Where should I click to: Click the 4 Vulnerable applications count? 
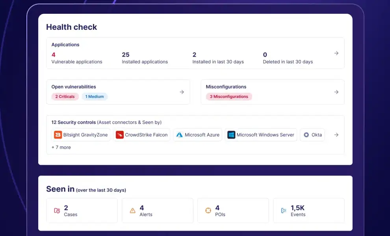[77, 58]
